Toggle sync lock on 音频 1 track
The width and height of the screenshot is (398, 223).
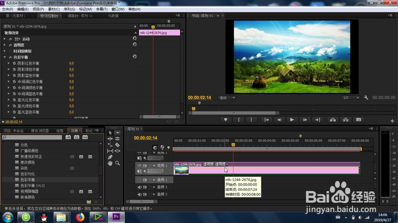145,180
